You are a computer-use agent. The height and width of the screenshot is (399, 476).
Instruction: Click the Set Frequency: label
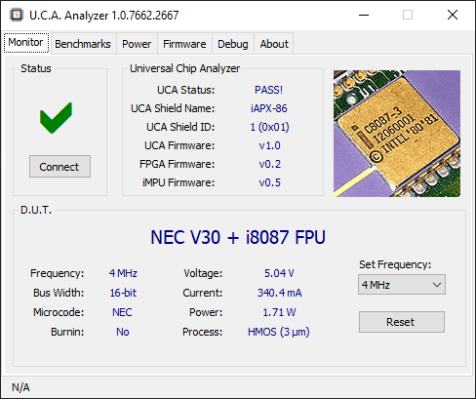coord(395,264)
